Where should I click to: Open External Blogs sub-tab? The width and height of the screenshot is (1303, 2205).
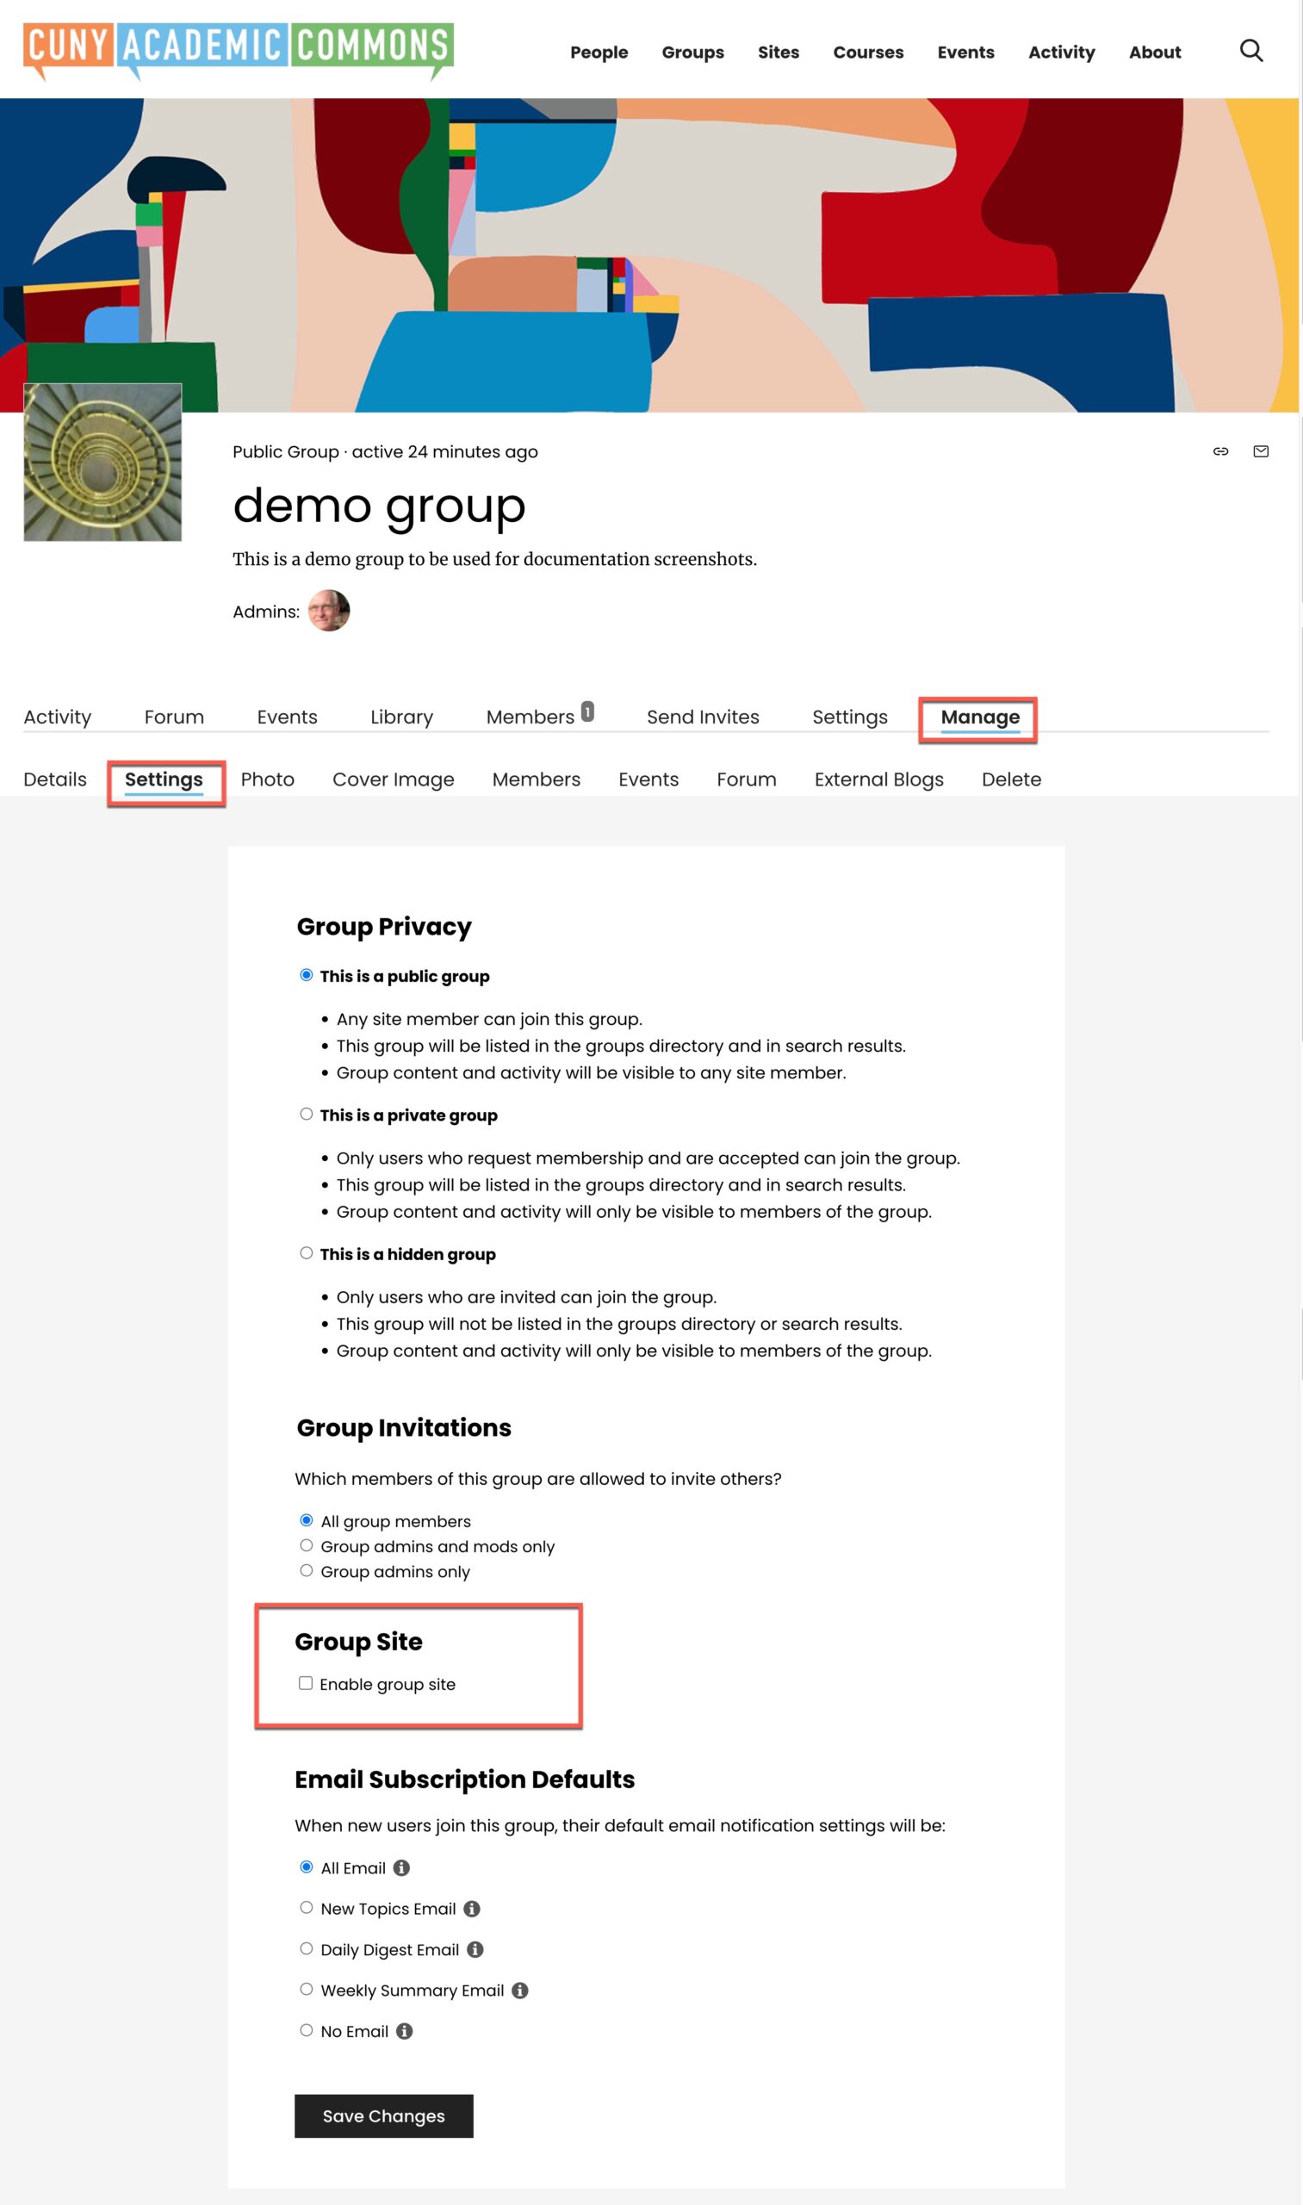point(879,779)
